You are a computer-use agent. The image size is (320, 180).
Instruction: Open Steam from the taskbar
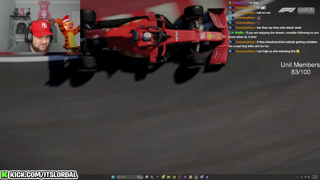click(x=207, y=177)
